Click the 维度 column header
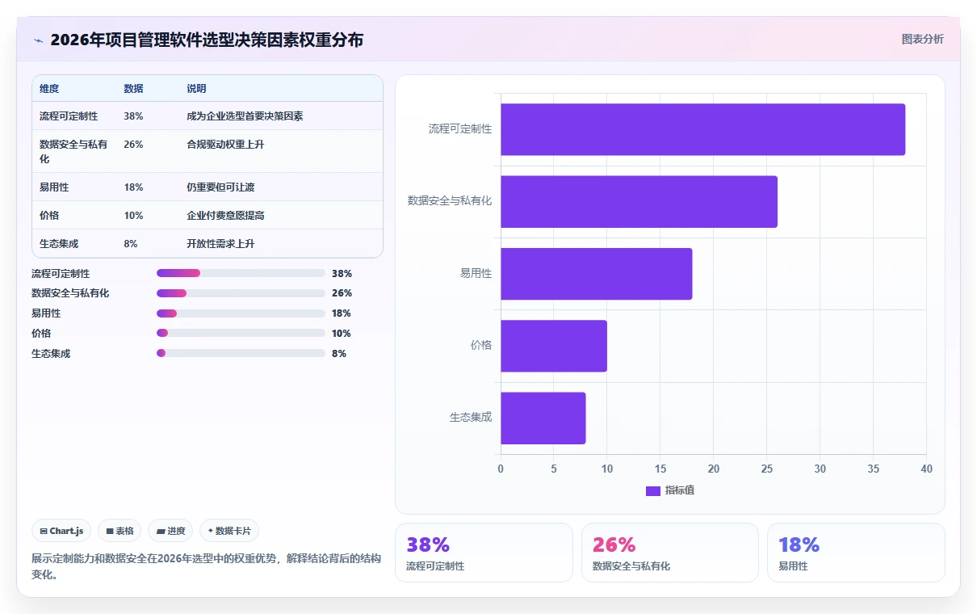 (x=49, y=89)
